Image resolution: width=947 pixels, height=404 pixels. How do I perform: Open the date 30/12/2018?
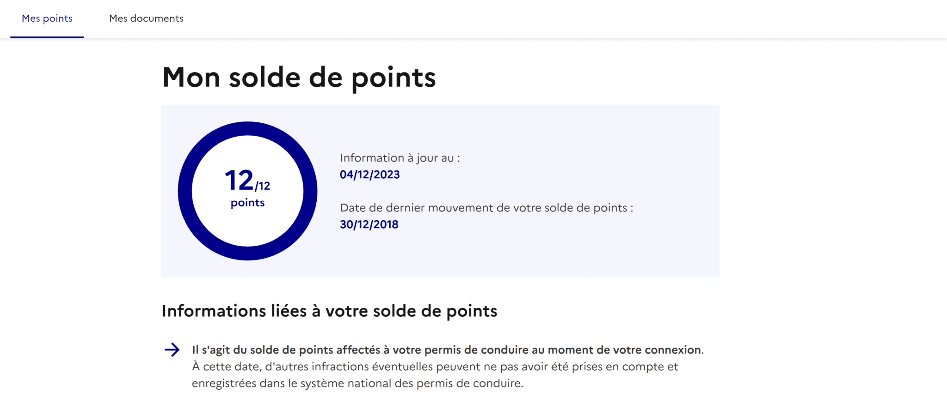[369, 224]
